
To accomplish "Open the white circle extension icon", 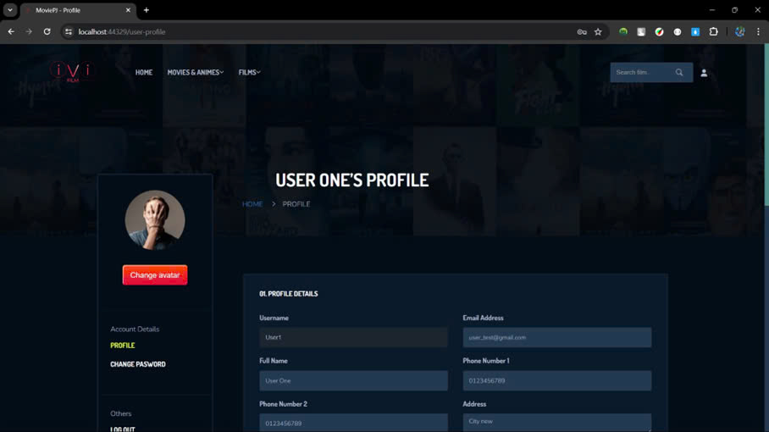I will click(x=678, y=32).
